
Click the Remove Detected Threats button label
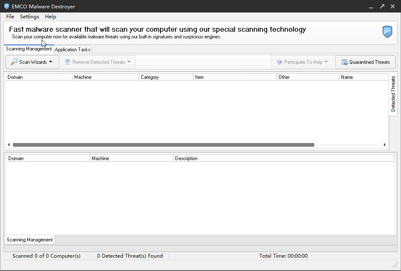tap(99, 62)
